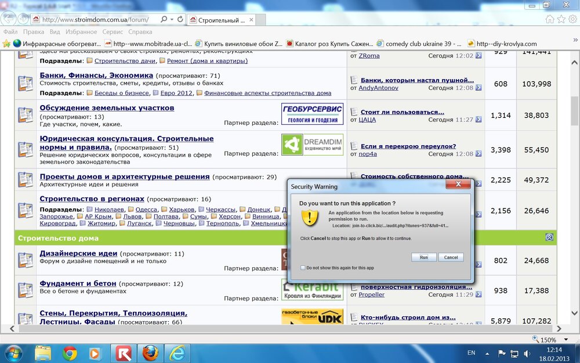Viewport: 580px width, 363px height.
Task: Launch Firefox from the taskbar
Action: click(150, 353)
